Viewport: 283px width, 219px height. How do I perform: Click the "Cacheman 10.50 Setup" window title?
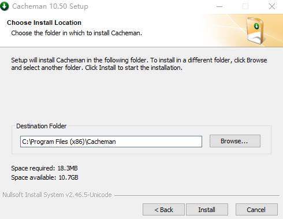click(x=50, y=6)
